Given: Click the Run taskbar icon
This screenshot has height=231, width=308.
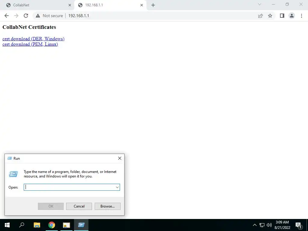Looking at the screenshot, I should point(81,225).
